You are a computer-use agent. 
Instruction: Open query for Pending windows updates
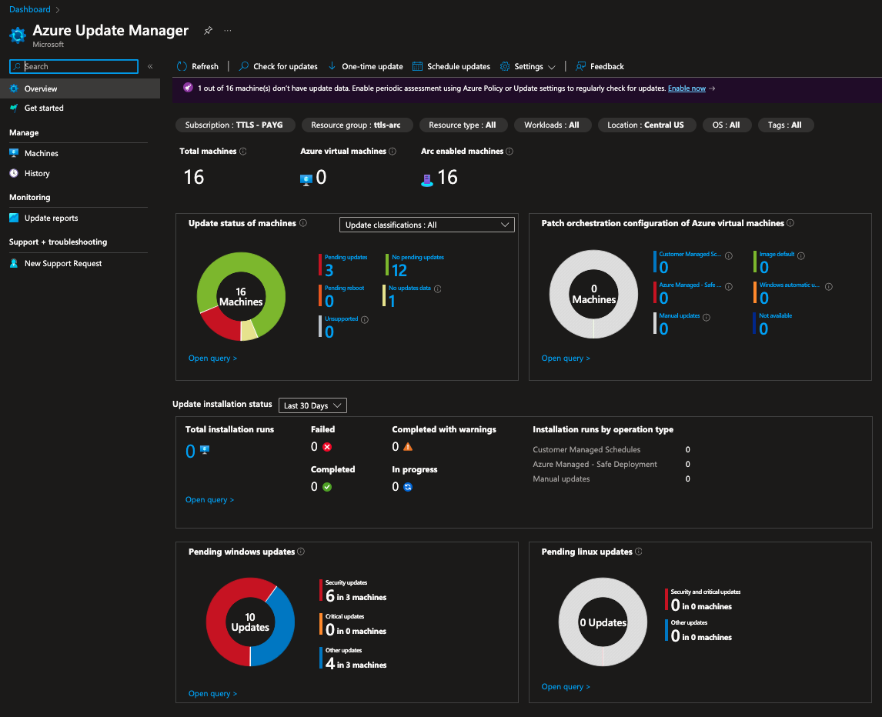click(x=212, y=693)
